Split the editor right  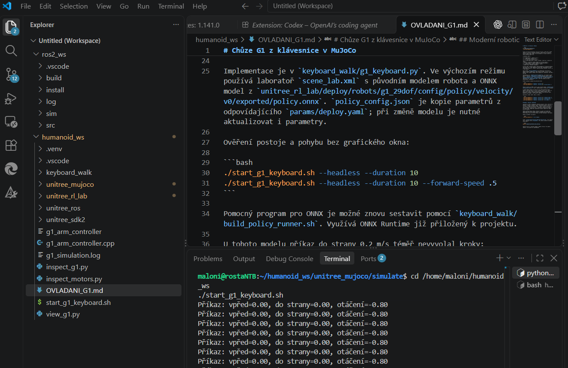(x=540, y=24)
